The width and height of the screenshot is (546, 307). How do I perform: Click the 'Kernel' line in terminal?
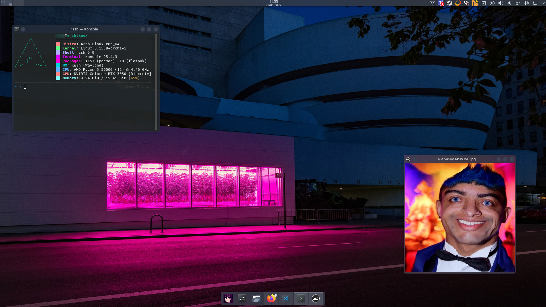coord(94,48)
